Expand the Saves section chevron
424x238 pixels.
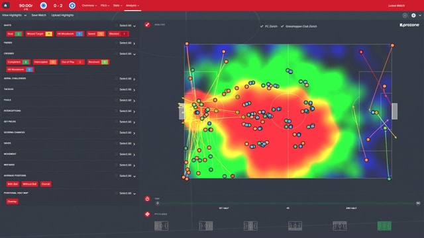click(x=134, y=144)
